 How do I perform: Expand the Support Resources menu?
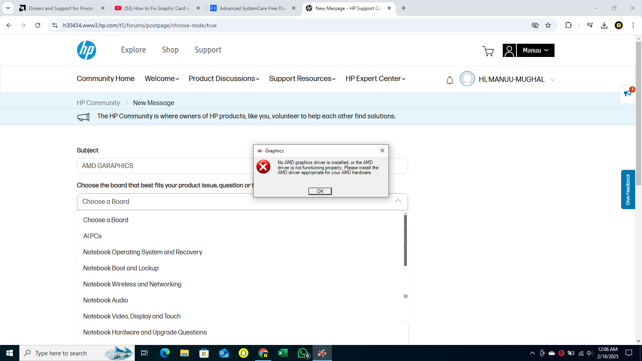coord(302,79)
